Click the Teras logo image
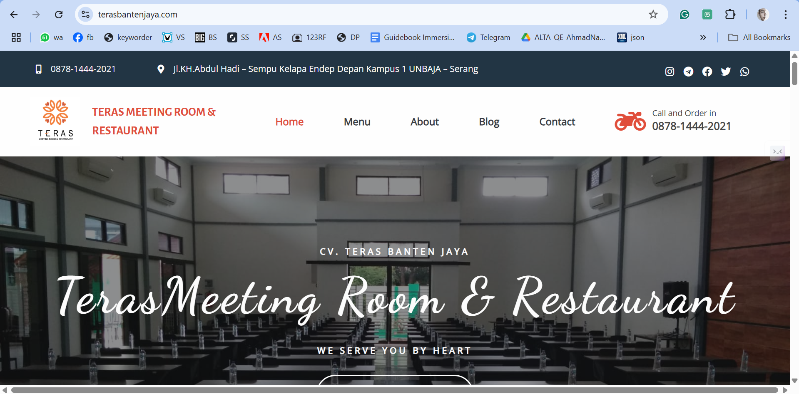Viewport: 799px width, 394px height. tap(56, 120)
